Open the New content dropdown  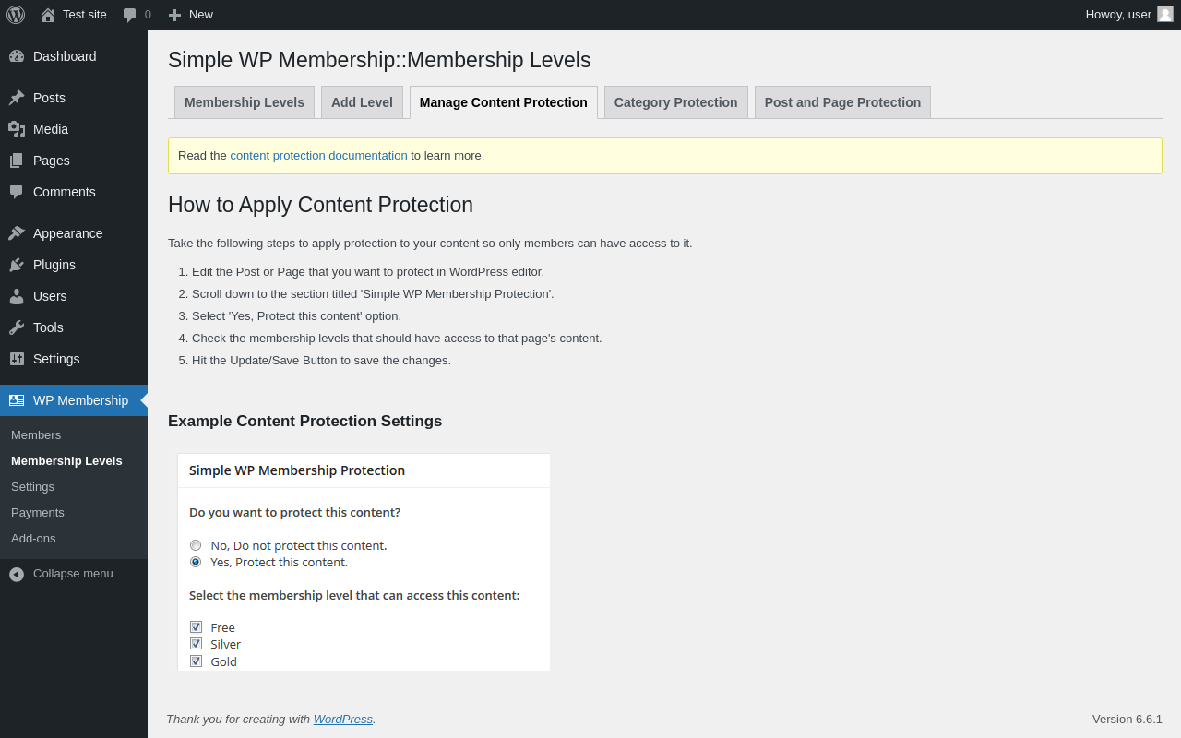(x=190, y=15)
